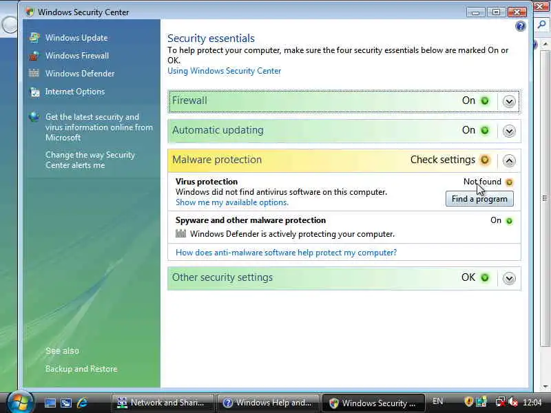The width and height of the screenshot is (551, 413).
Task: Click the search magnifier in the background window
Action: coord(541,25)
